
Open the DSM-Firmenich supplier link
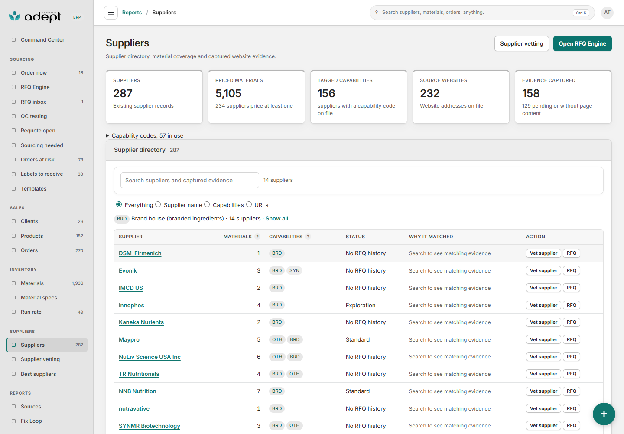140,253
